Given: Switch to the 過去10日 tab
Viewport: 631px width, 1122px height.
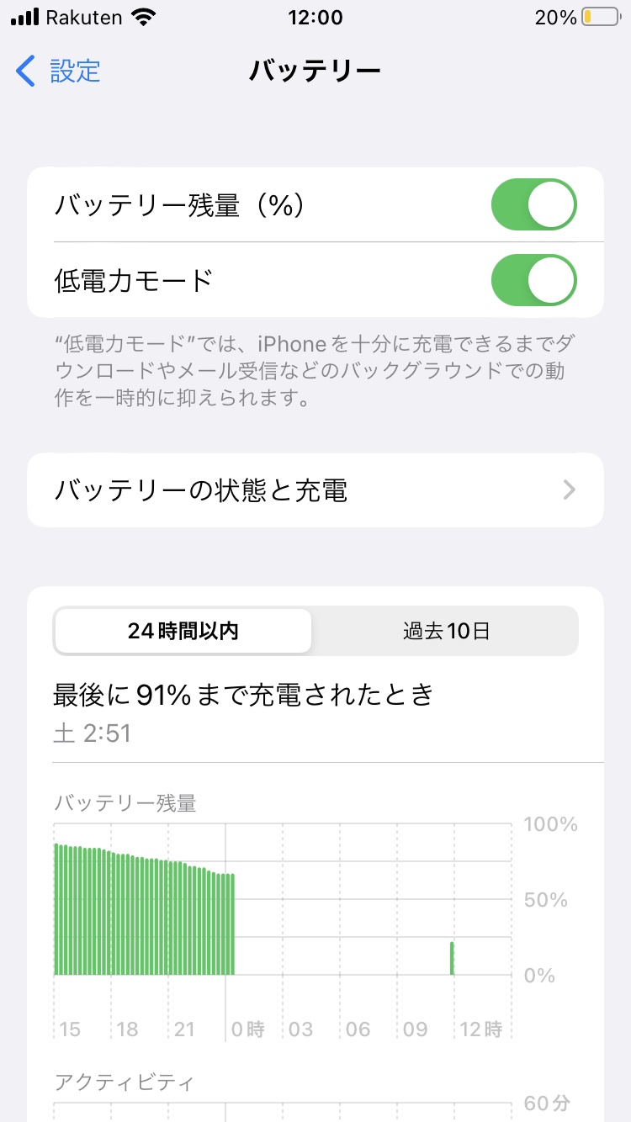Looking at the screenshot, I should click(446, 631).
